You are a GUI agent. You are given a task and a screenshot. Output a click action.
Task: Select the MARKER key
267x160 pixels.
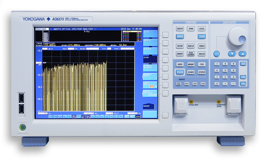(x=180, y=54)
